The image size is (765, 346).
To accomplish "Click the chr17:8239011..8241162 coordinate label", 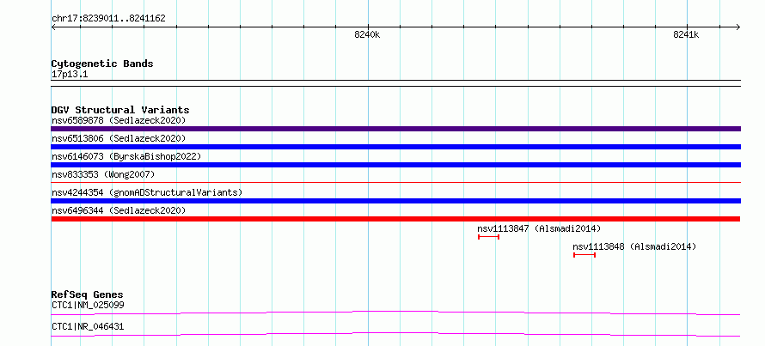I will point(108,19).
